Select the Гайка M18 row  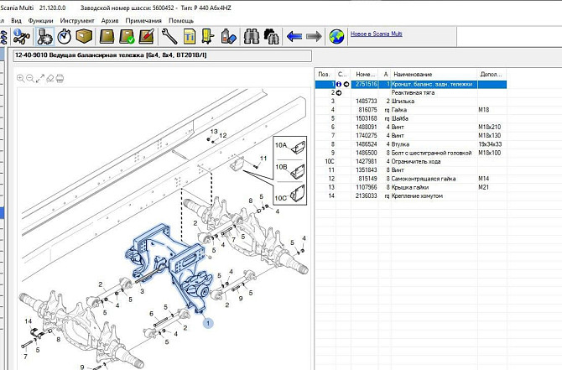(411, 110)
